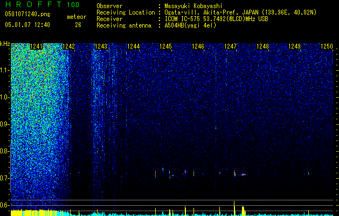Click the 1248 time marker
Image resolution: width=339 pixels, height=216 pixels.
click(262, 46)
